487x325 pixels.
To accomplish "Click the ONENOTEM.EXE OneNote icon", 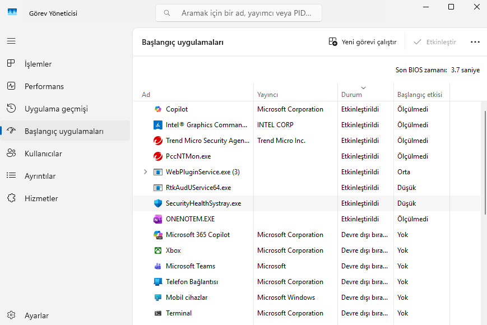I will pos(158,219).
